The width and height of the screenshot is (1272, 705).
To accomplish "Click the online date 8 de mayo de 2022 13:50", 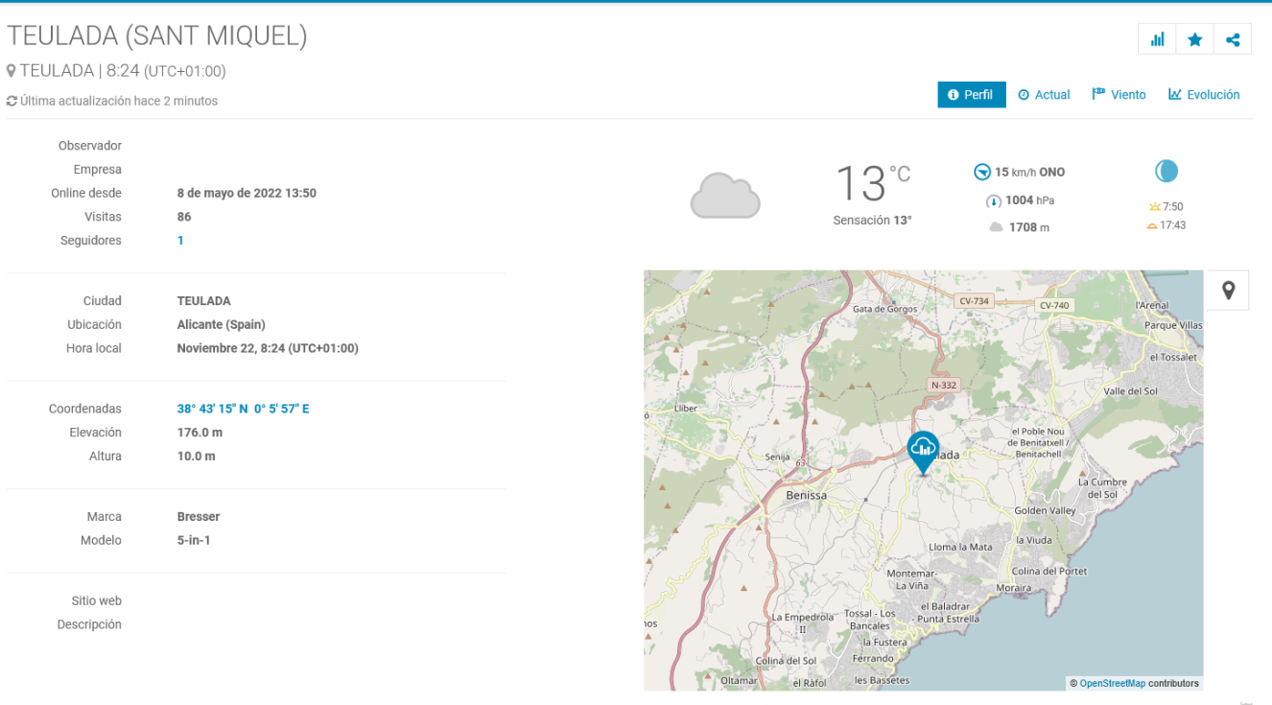I will coord(247,193).
